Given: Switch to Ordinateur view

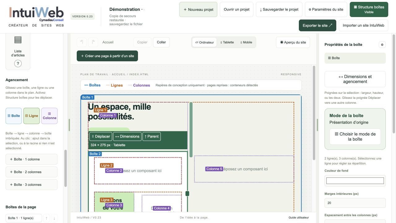Looking at the screenshot, I should [205, 42].
